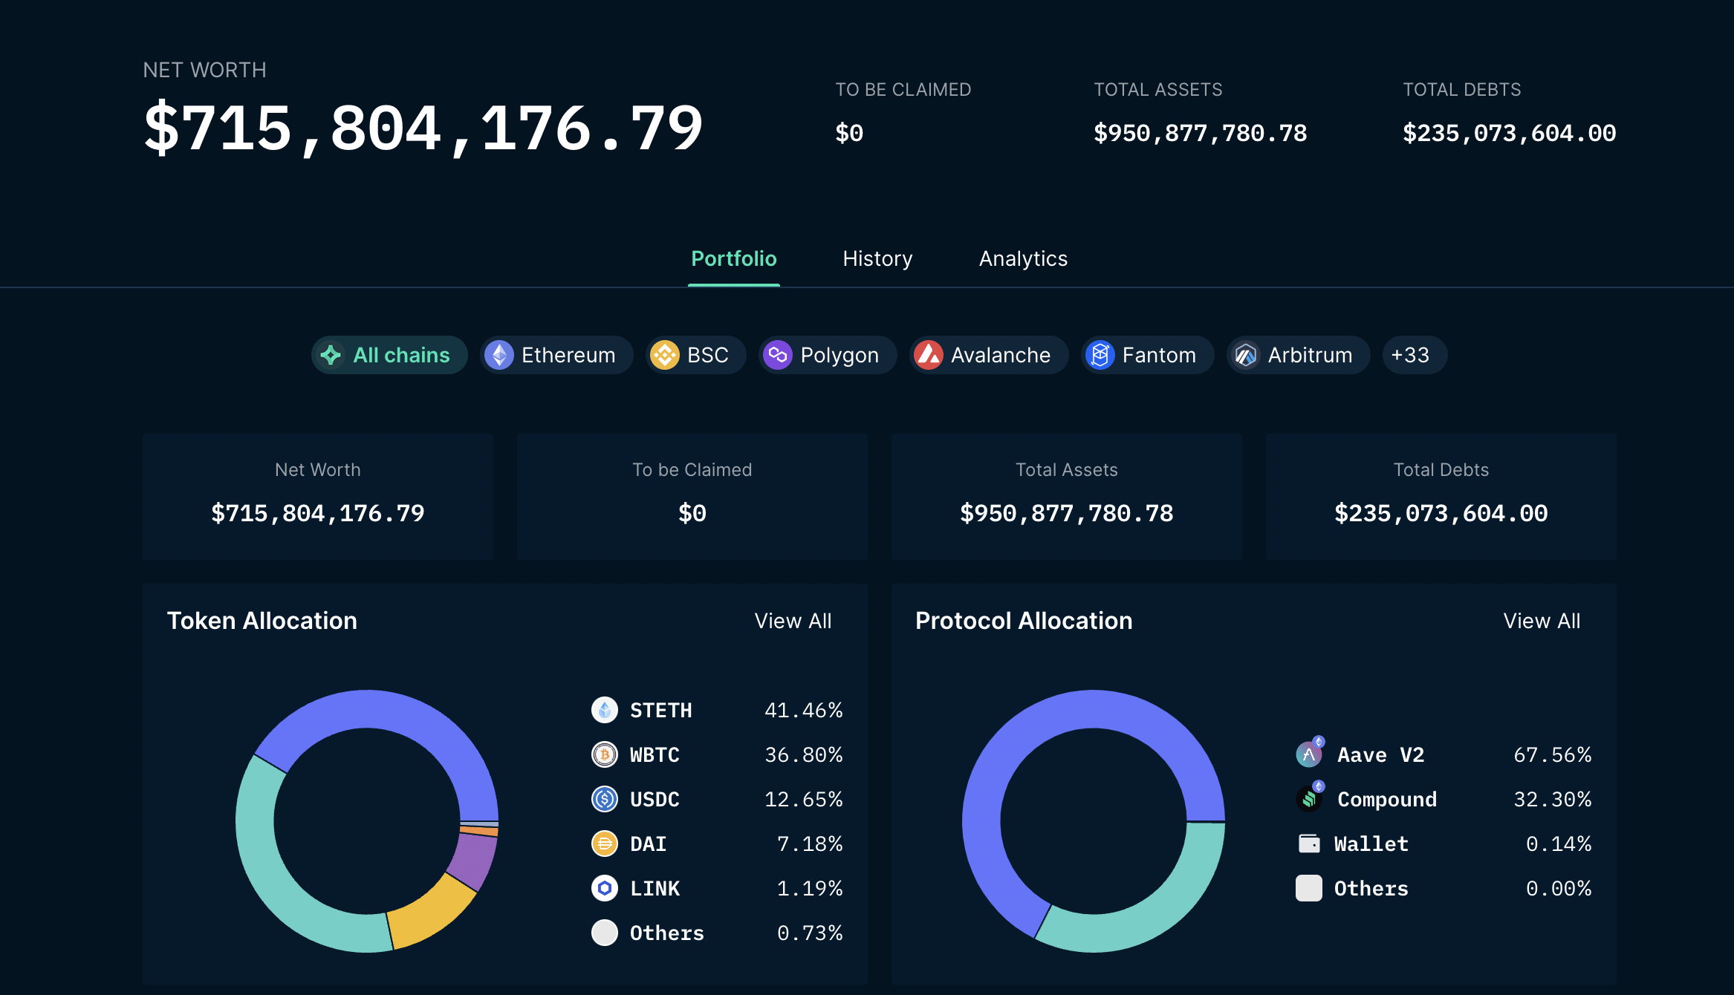Click the token Others 0.73% percentage

click(810, 933)
